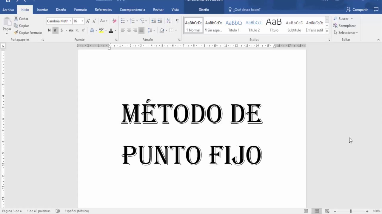Decrease font size with the small A

coord(94,21)
